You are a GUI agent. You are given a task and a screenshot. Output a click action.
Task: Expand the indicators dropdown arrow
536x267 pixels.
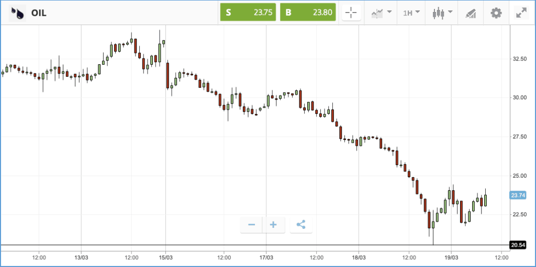(x=389, y=12)
